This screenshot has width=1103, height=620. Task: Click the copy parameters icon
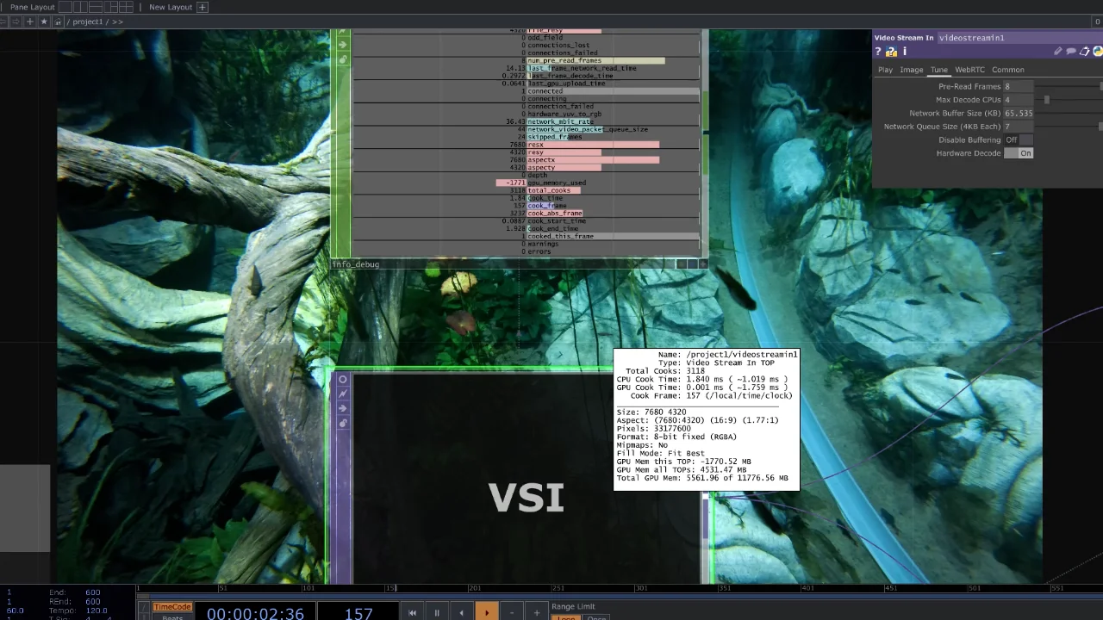pyautogui.click(x=1085, y=52)
